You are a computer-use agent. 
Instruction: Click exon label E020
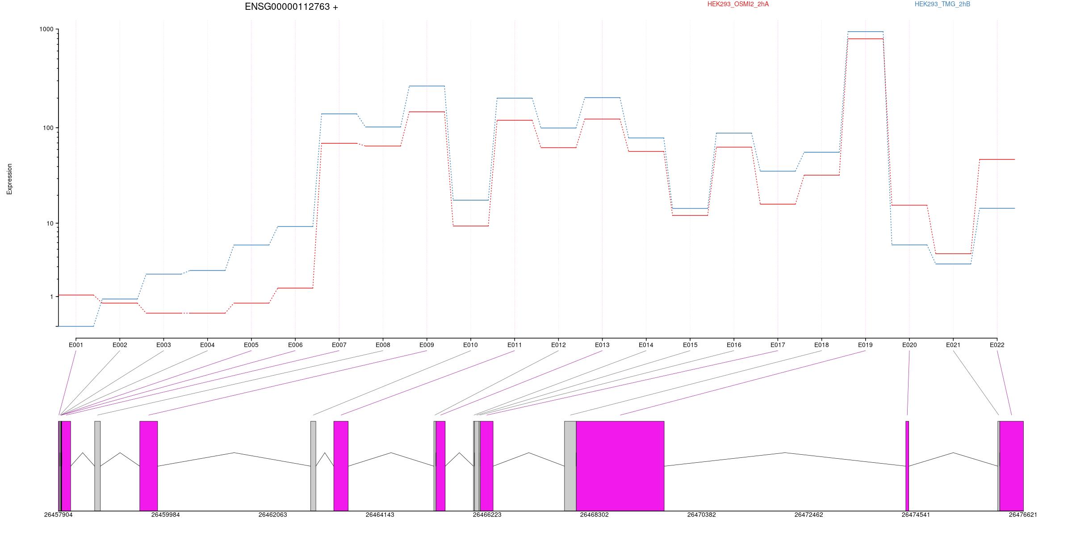click(x=909, y=345)
